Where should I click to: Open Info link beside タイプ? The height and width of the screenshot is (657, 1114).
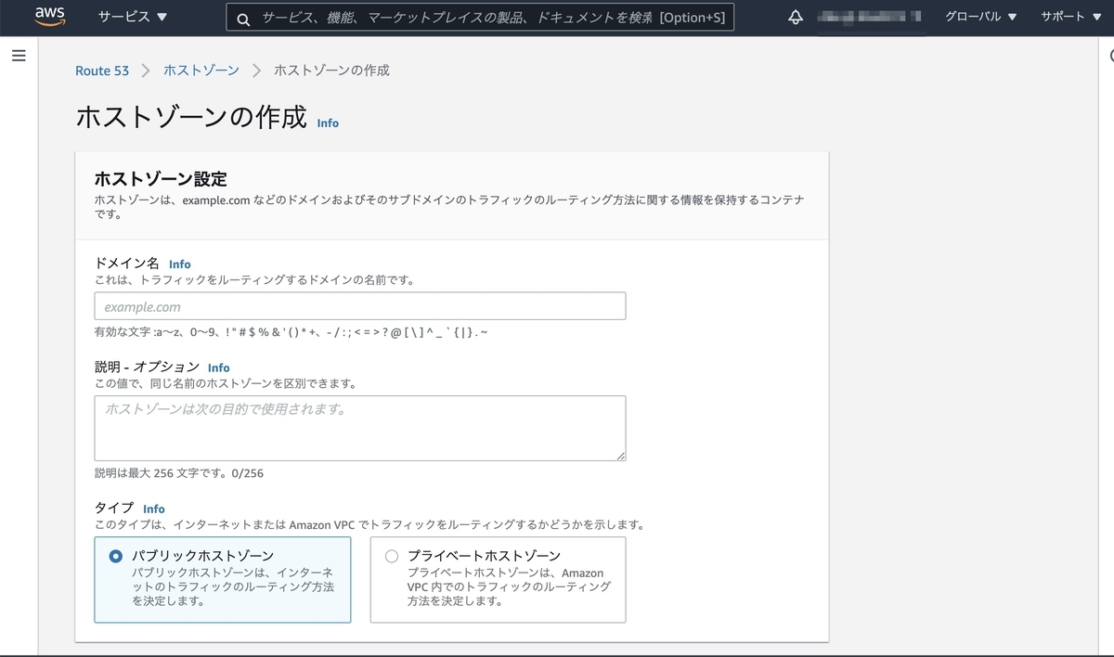[x=154, y=509]
